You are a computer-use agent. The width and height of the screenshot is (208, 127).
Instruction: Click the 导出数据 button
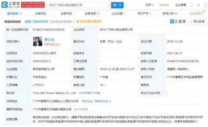(x=197, y=22)
